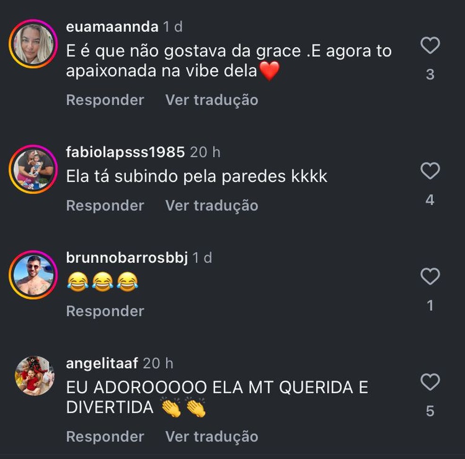Open the angelitaaf username link
The width and height of the screenshot is (465, 459).
(102, 363)
